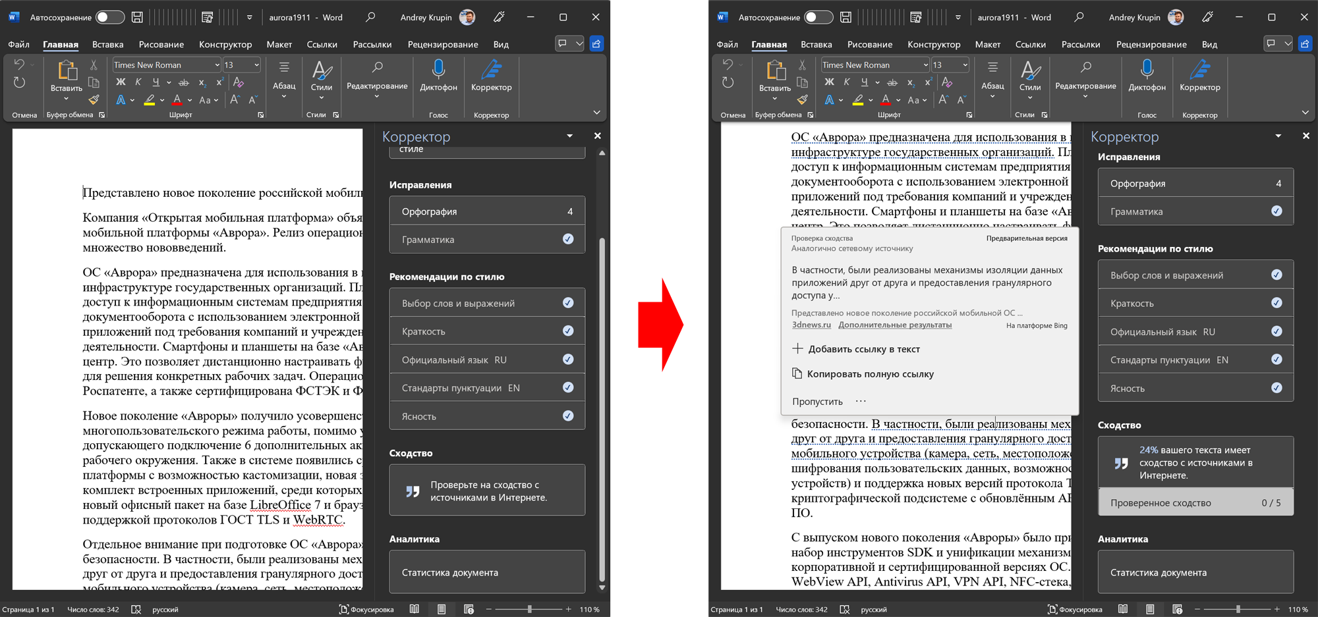
Task: Click Пропустить in similarity popup
Action: tap(817, 401)
